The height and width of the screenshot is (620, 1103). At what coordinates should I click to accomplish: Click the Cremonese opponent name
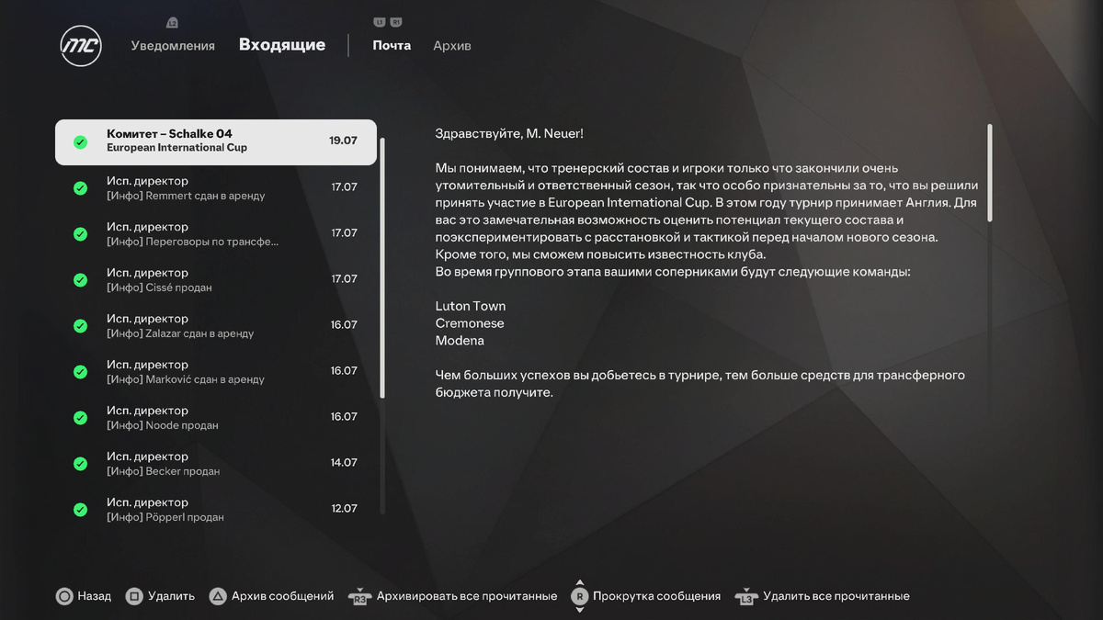[470, 323]
